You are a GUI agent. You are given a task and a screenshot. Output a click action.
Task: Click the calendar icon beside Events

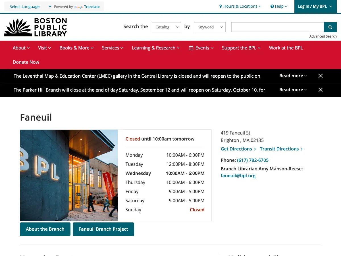tap(191, 48)
